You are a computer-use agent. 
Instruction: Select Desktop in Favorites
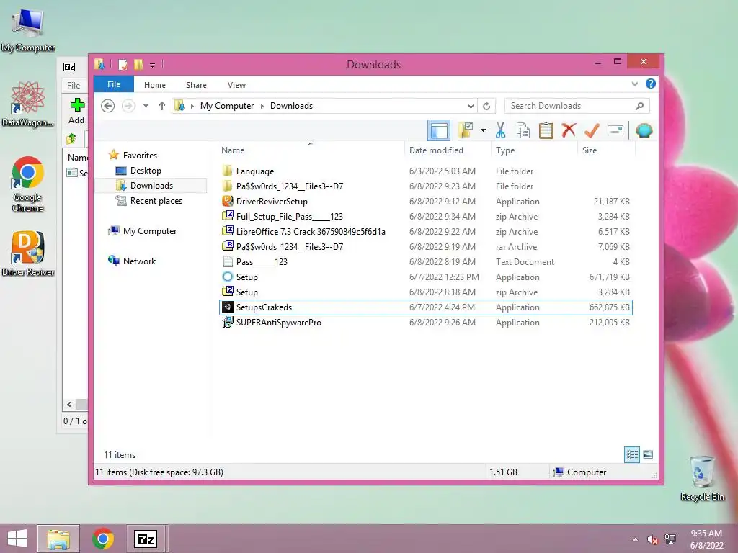pos(146,171)
